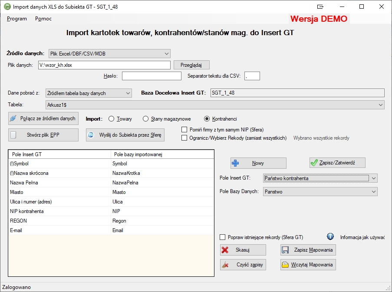Select the (!)Symbol mapping row
The image size is (392, 292).
tap(111, 164)
